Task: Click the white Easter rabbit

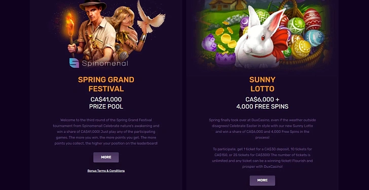Action: (261, 40)
